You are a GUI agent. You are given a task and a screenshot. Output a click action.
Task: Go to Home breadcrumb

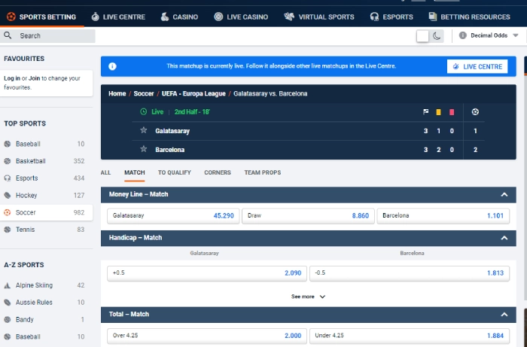117,94
